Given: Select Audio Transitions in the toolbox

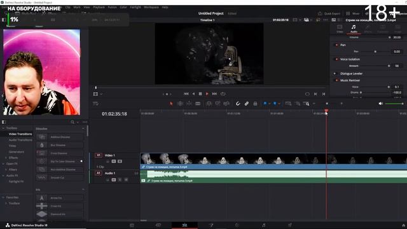Looking at the screenshot, I should pos(20,140).
